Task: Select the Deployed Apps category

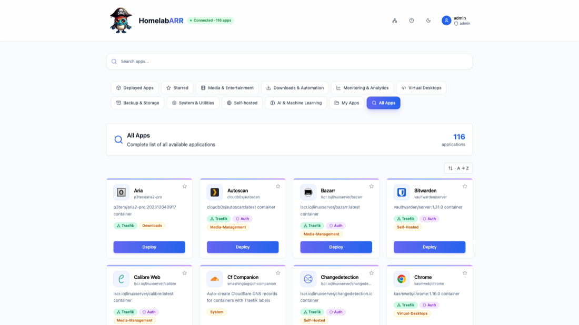Action: pos(135,88)
